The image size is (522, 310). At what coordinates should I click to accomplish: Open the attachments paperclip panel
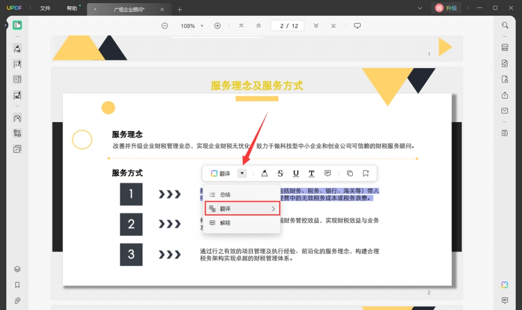(x=17, y=301)
